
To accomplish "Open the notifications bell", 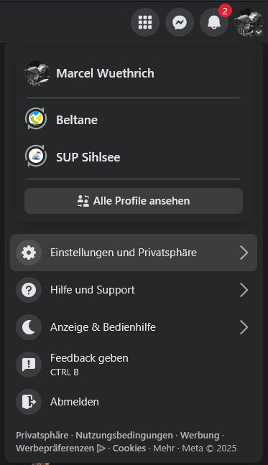I will tap(214, 22).
